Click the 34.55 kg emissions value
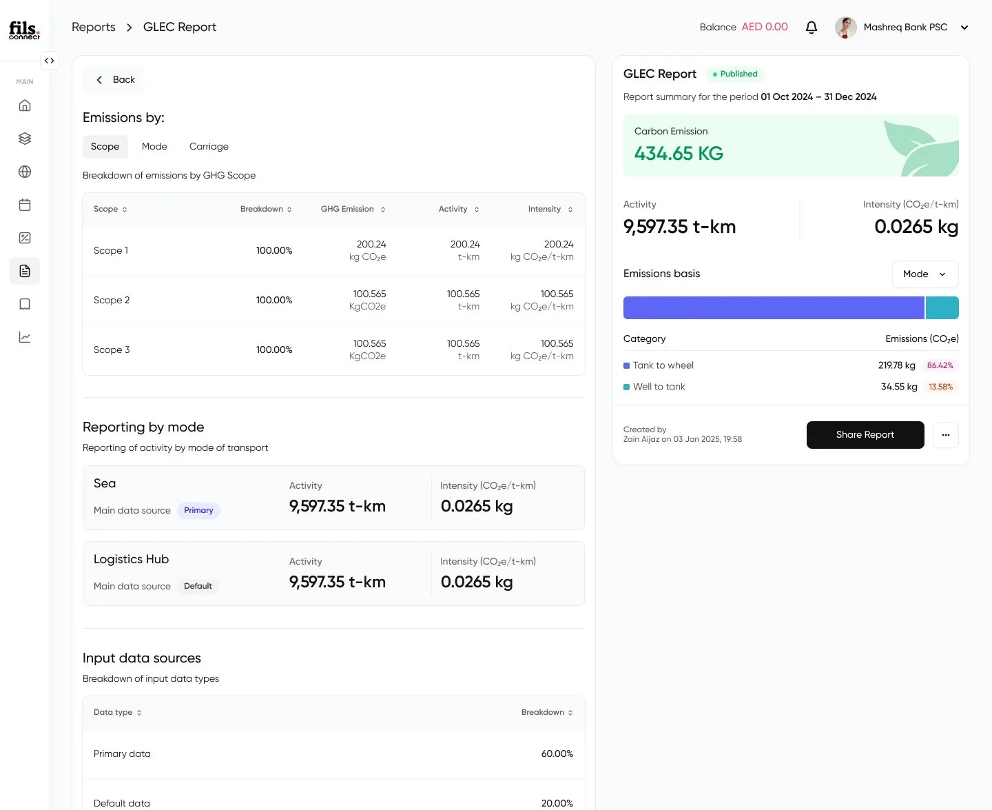This screenshot has height=810, width=992. pos(899,387)
